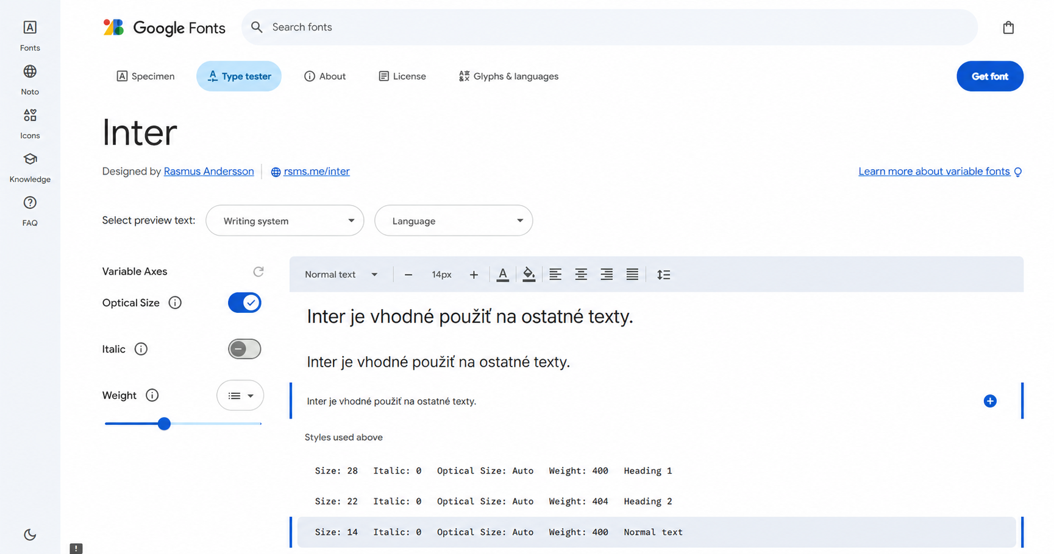
Task: Select the Size: 28 Heading 1 style row
Action: coord(657,471)
